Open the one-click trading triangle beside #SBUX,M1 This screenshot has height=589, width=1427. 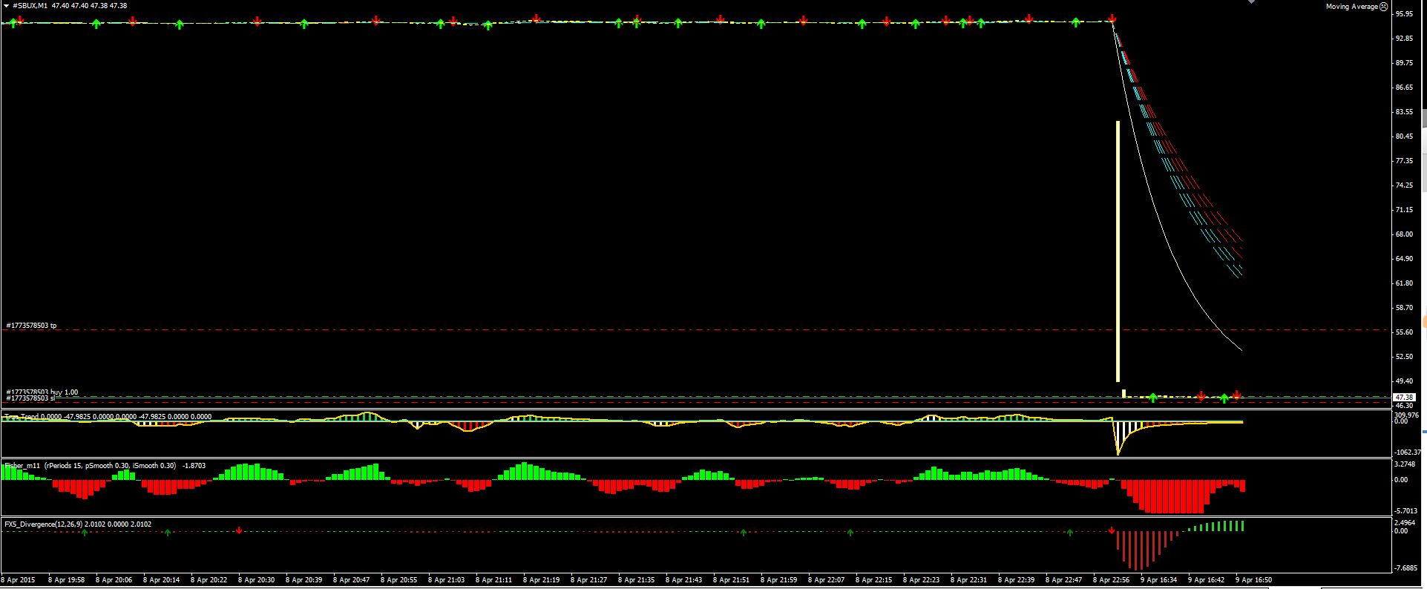click(7, 5)
